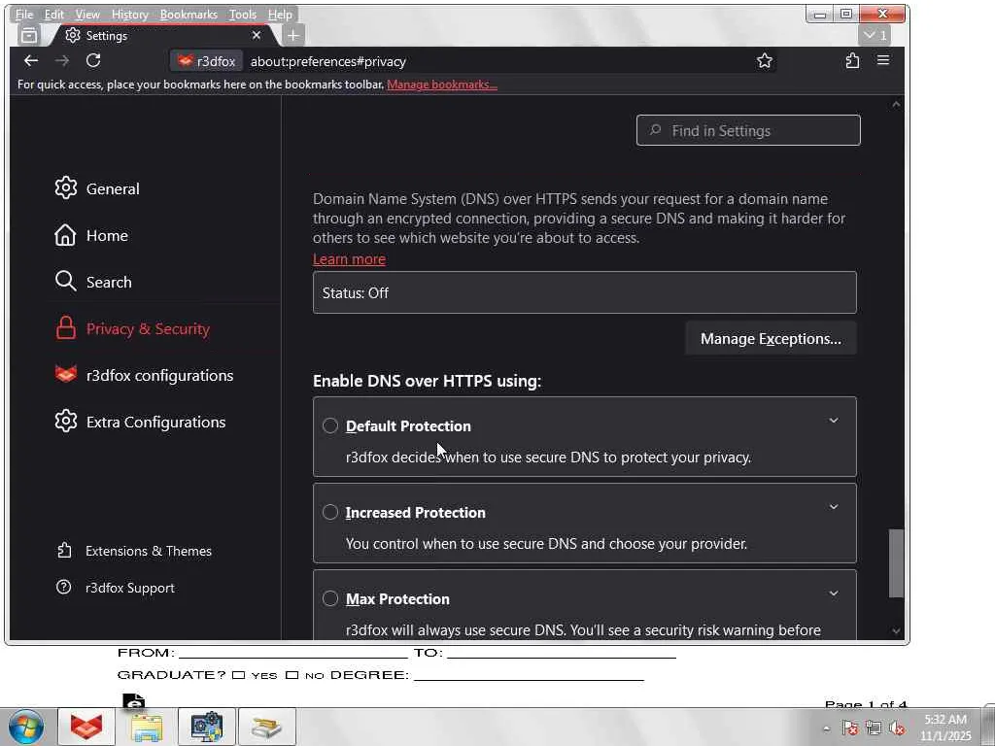Click the scrollbar up arrow
This screenshot has height=746, width=995.
click(896, 104)
